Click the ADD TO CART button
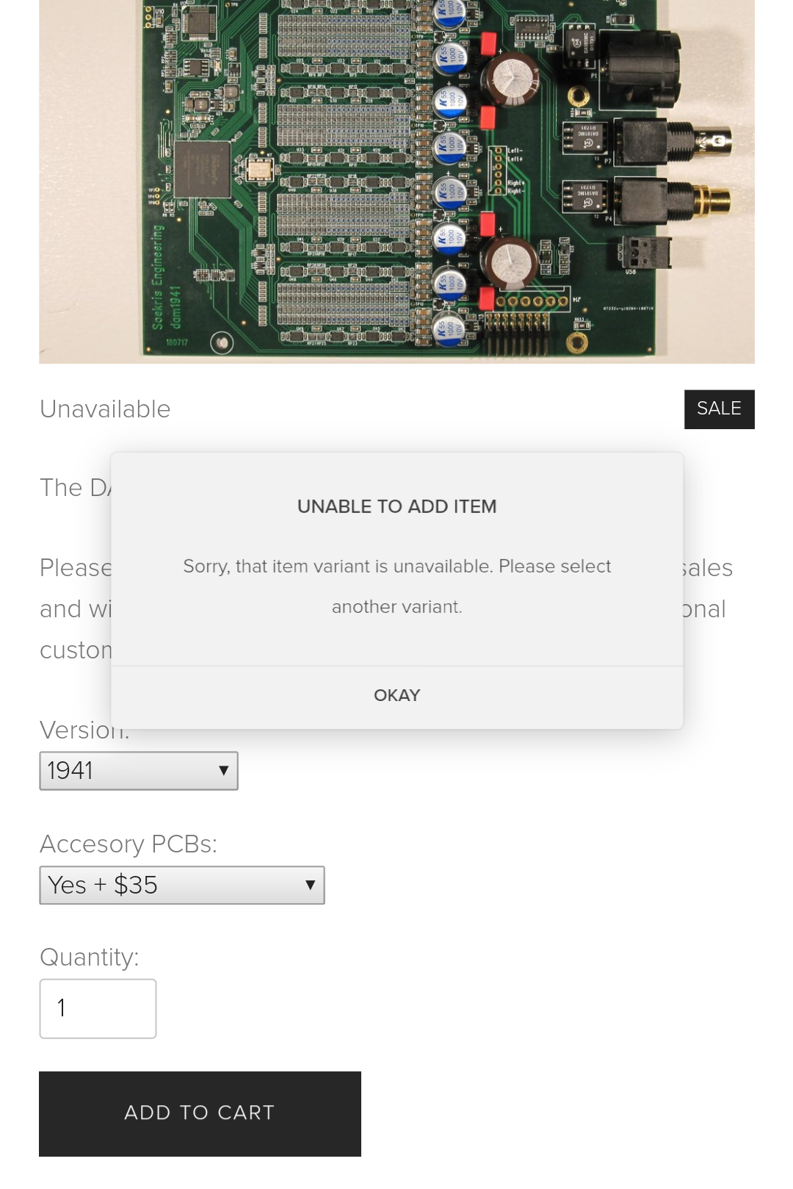 pyautogui.click(x=200, y=1113)
